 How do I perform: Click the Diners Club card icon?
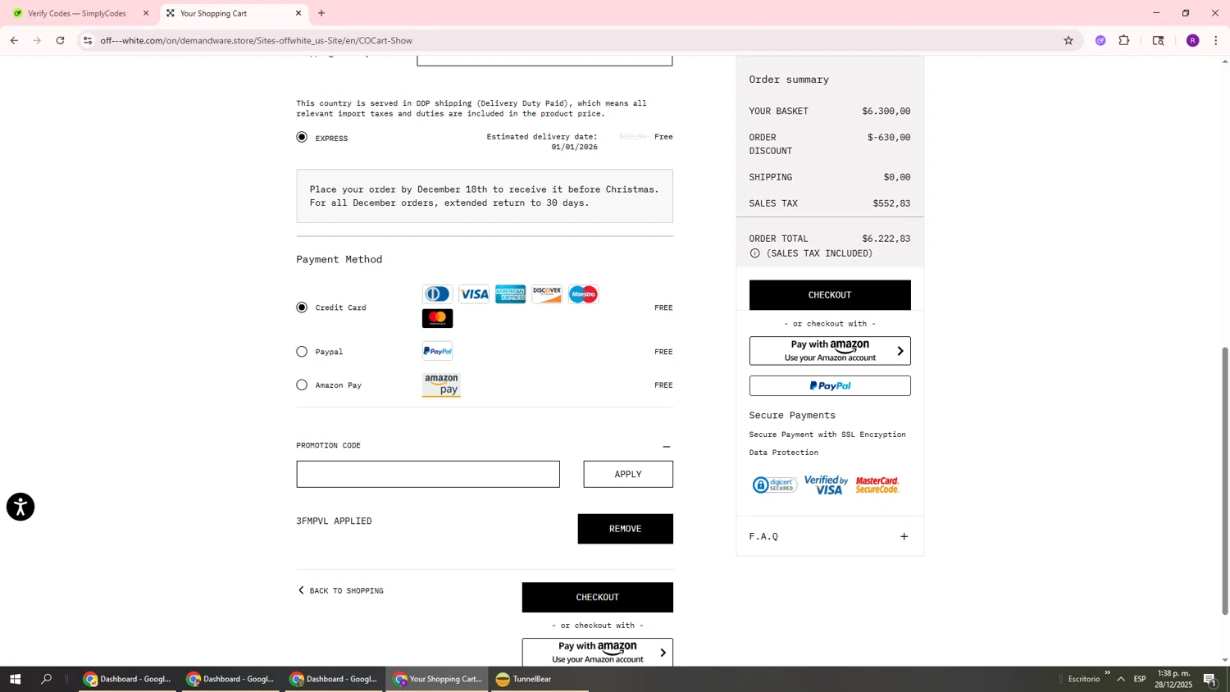coord(437,294)
